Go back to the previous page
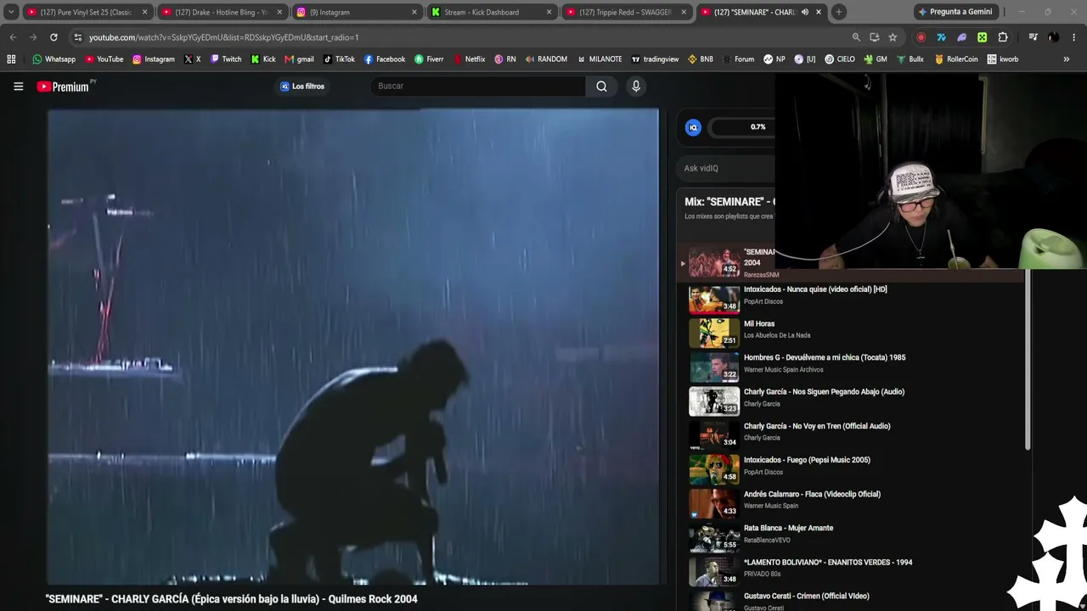Image resolution: width=1087 pixels, height=611 pixels. click(13, 37)
